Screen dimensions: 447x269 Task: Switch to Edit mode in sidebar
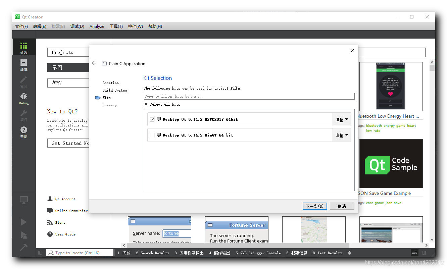pos(23,65)
